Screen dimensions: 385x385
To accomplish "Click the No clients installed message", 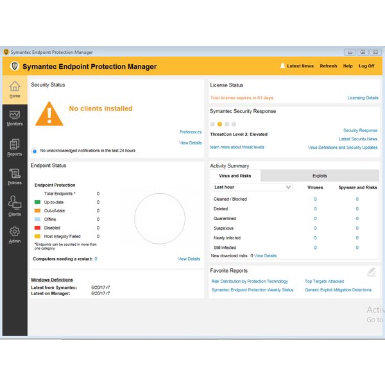I will coord(101,108).
